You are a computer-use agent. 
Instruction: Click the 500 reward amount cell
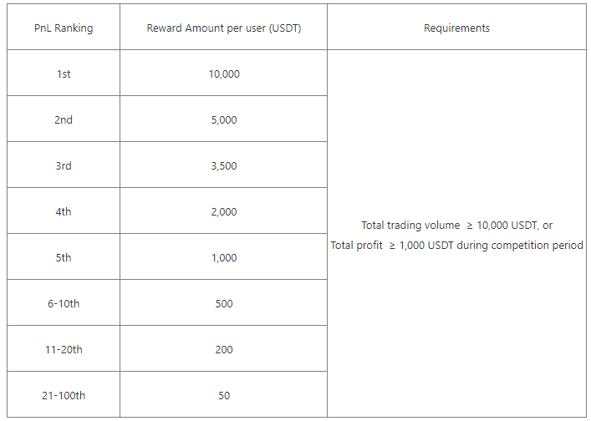point(224,304)
